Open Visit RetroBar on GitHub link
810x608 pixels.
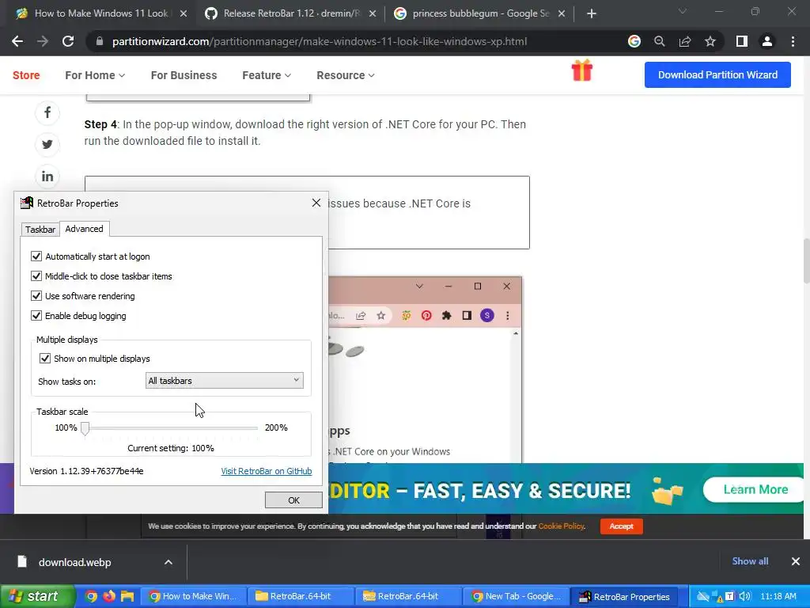pos(267,471)
